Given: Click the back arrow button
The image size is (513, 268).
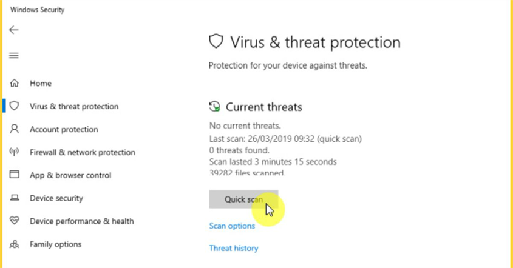Looking at the screenshot, I should point(14,30).
